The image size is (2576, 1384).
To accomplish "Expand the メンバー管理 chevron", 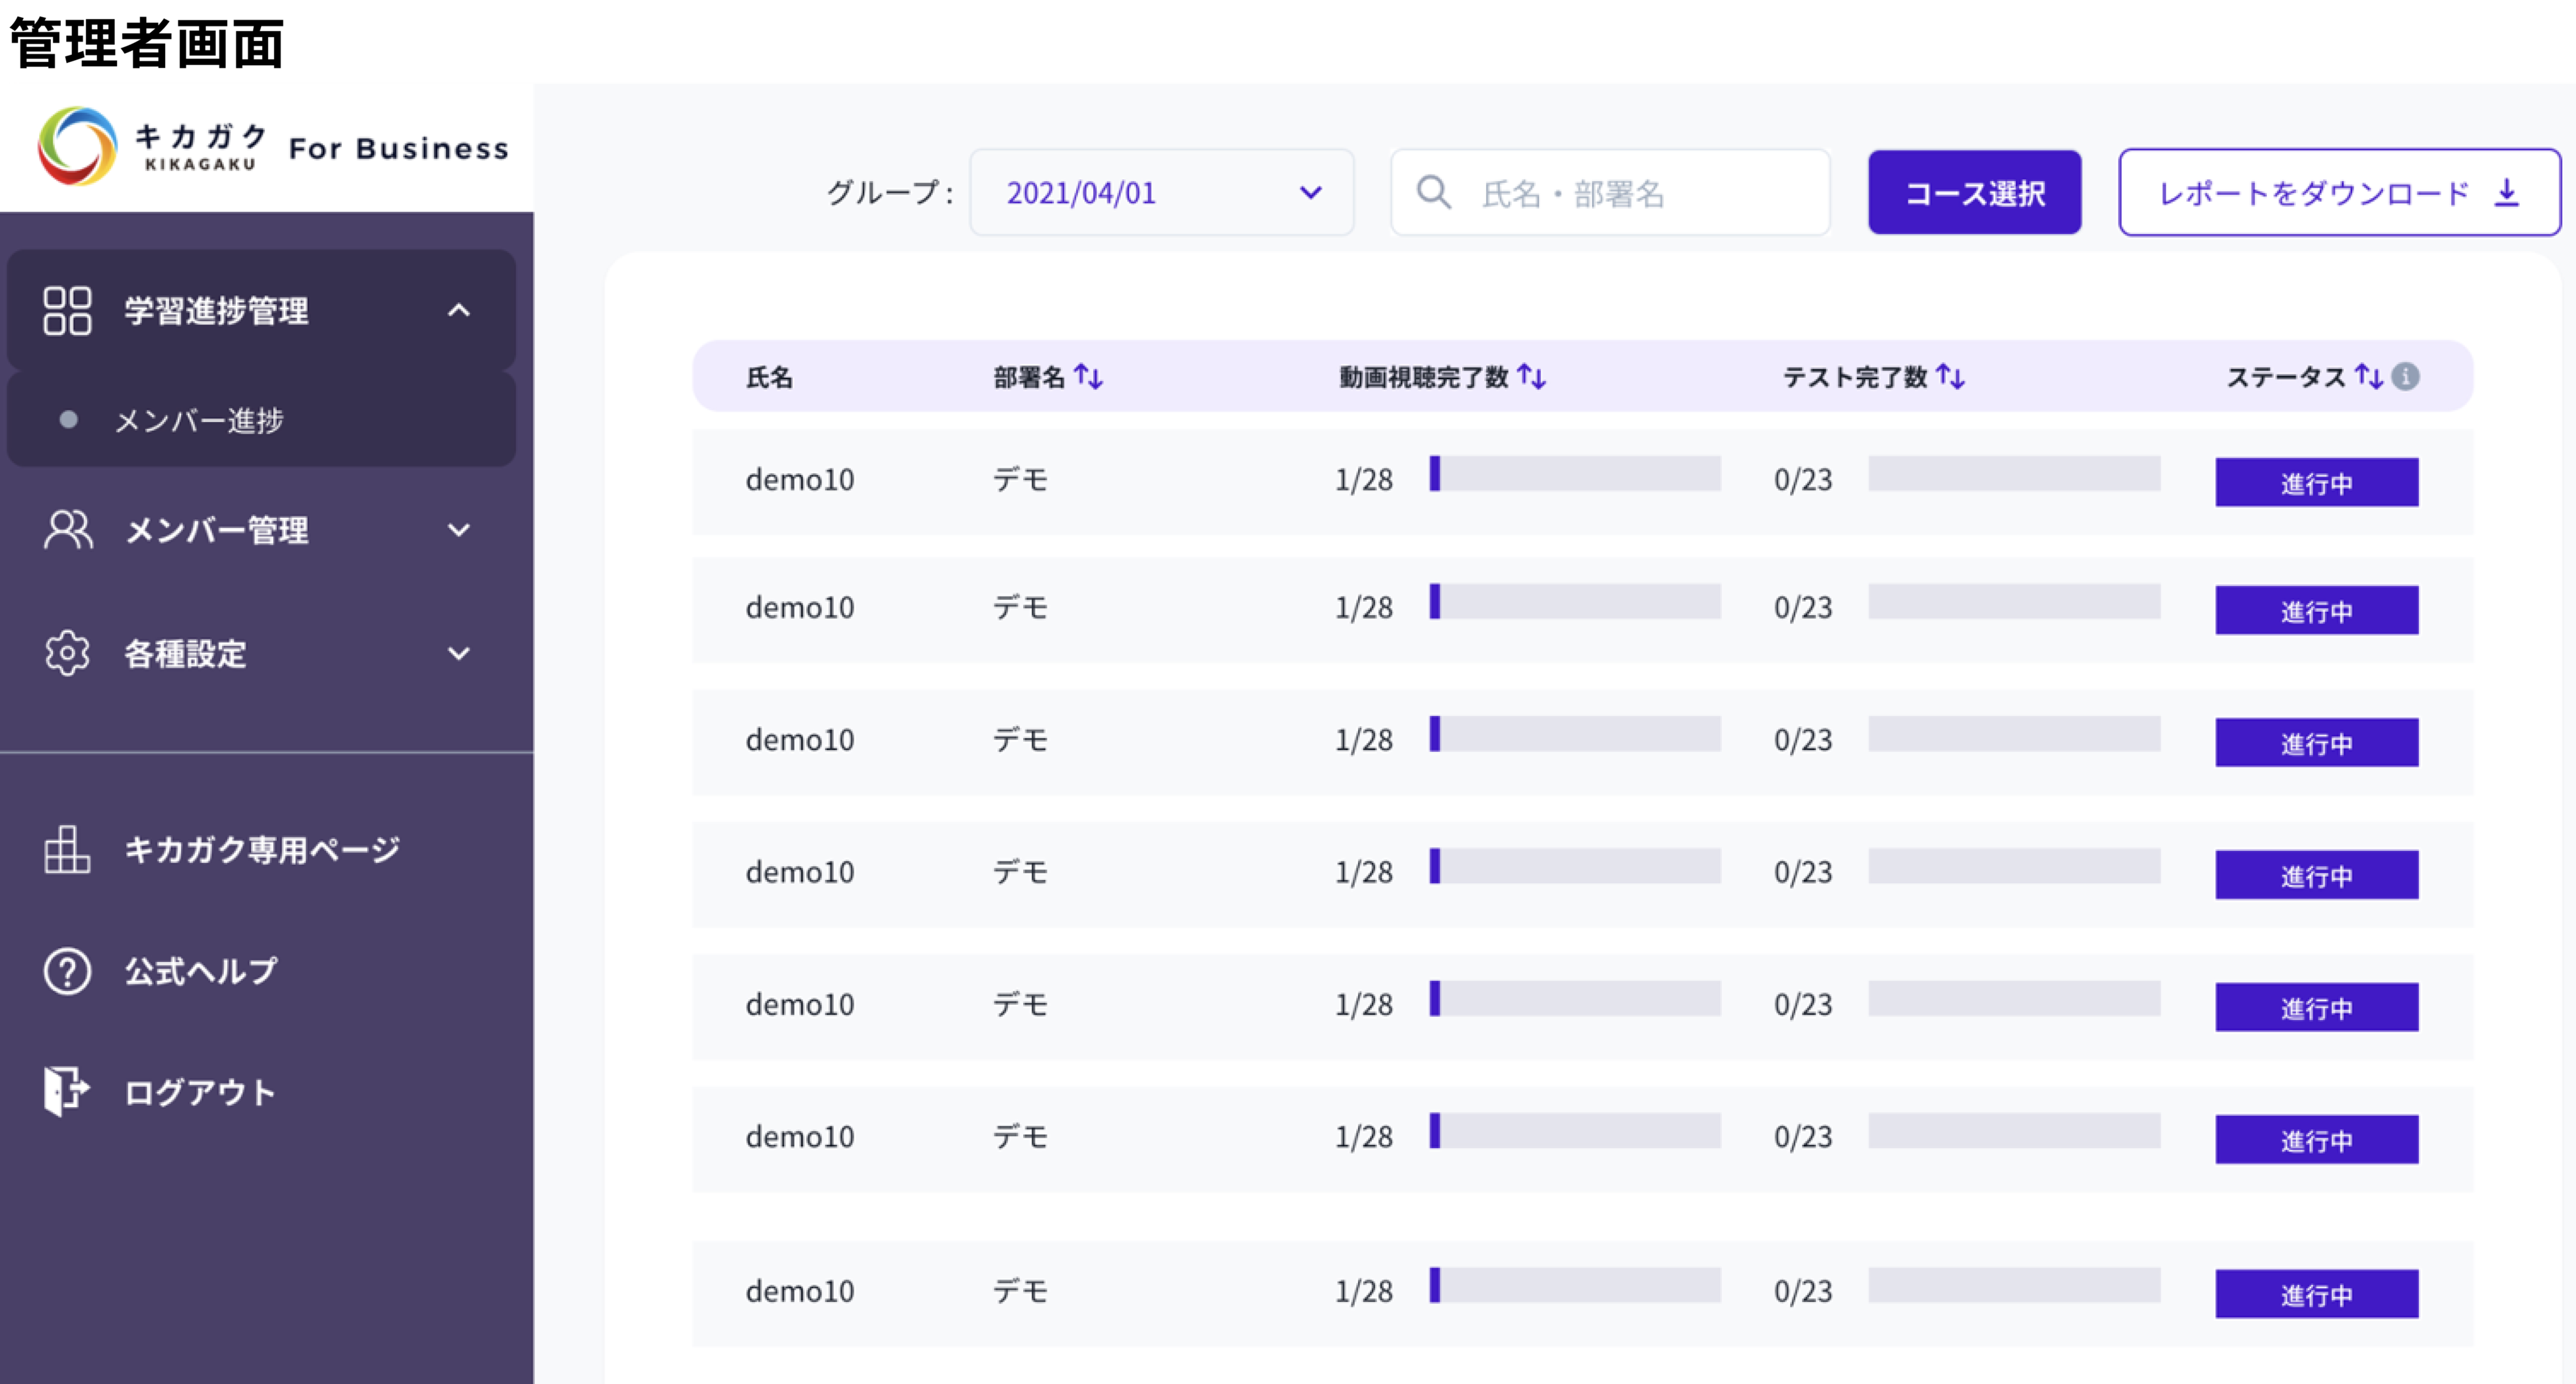I will pyautogui.click(x=458, y=530).
